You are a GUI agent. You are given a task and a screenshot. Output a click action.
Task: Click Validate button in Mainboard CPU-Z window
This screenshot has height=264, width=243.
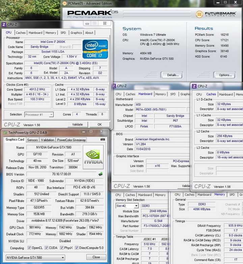coord(184,186)
